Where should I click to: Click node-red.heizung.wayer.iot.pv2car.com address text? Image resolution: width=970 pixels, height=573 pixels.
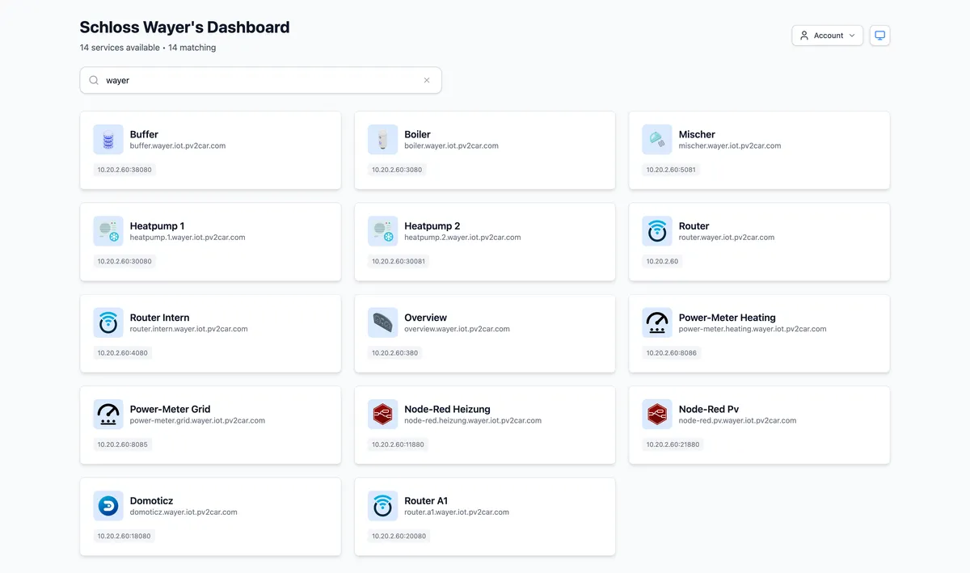pos(473,420)
